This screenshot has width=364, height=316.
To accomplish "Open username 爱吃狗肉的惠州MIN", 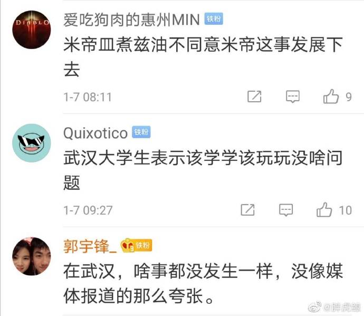I will [131, 20].
